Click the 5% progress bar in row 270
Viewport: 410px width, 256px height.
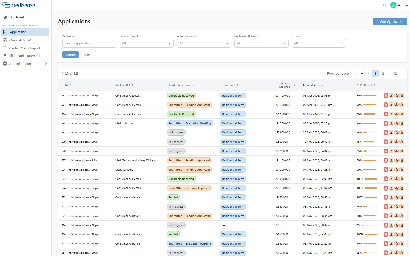[x=370, y=225]
